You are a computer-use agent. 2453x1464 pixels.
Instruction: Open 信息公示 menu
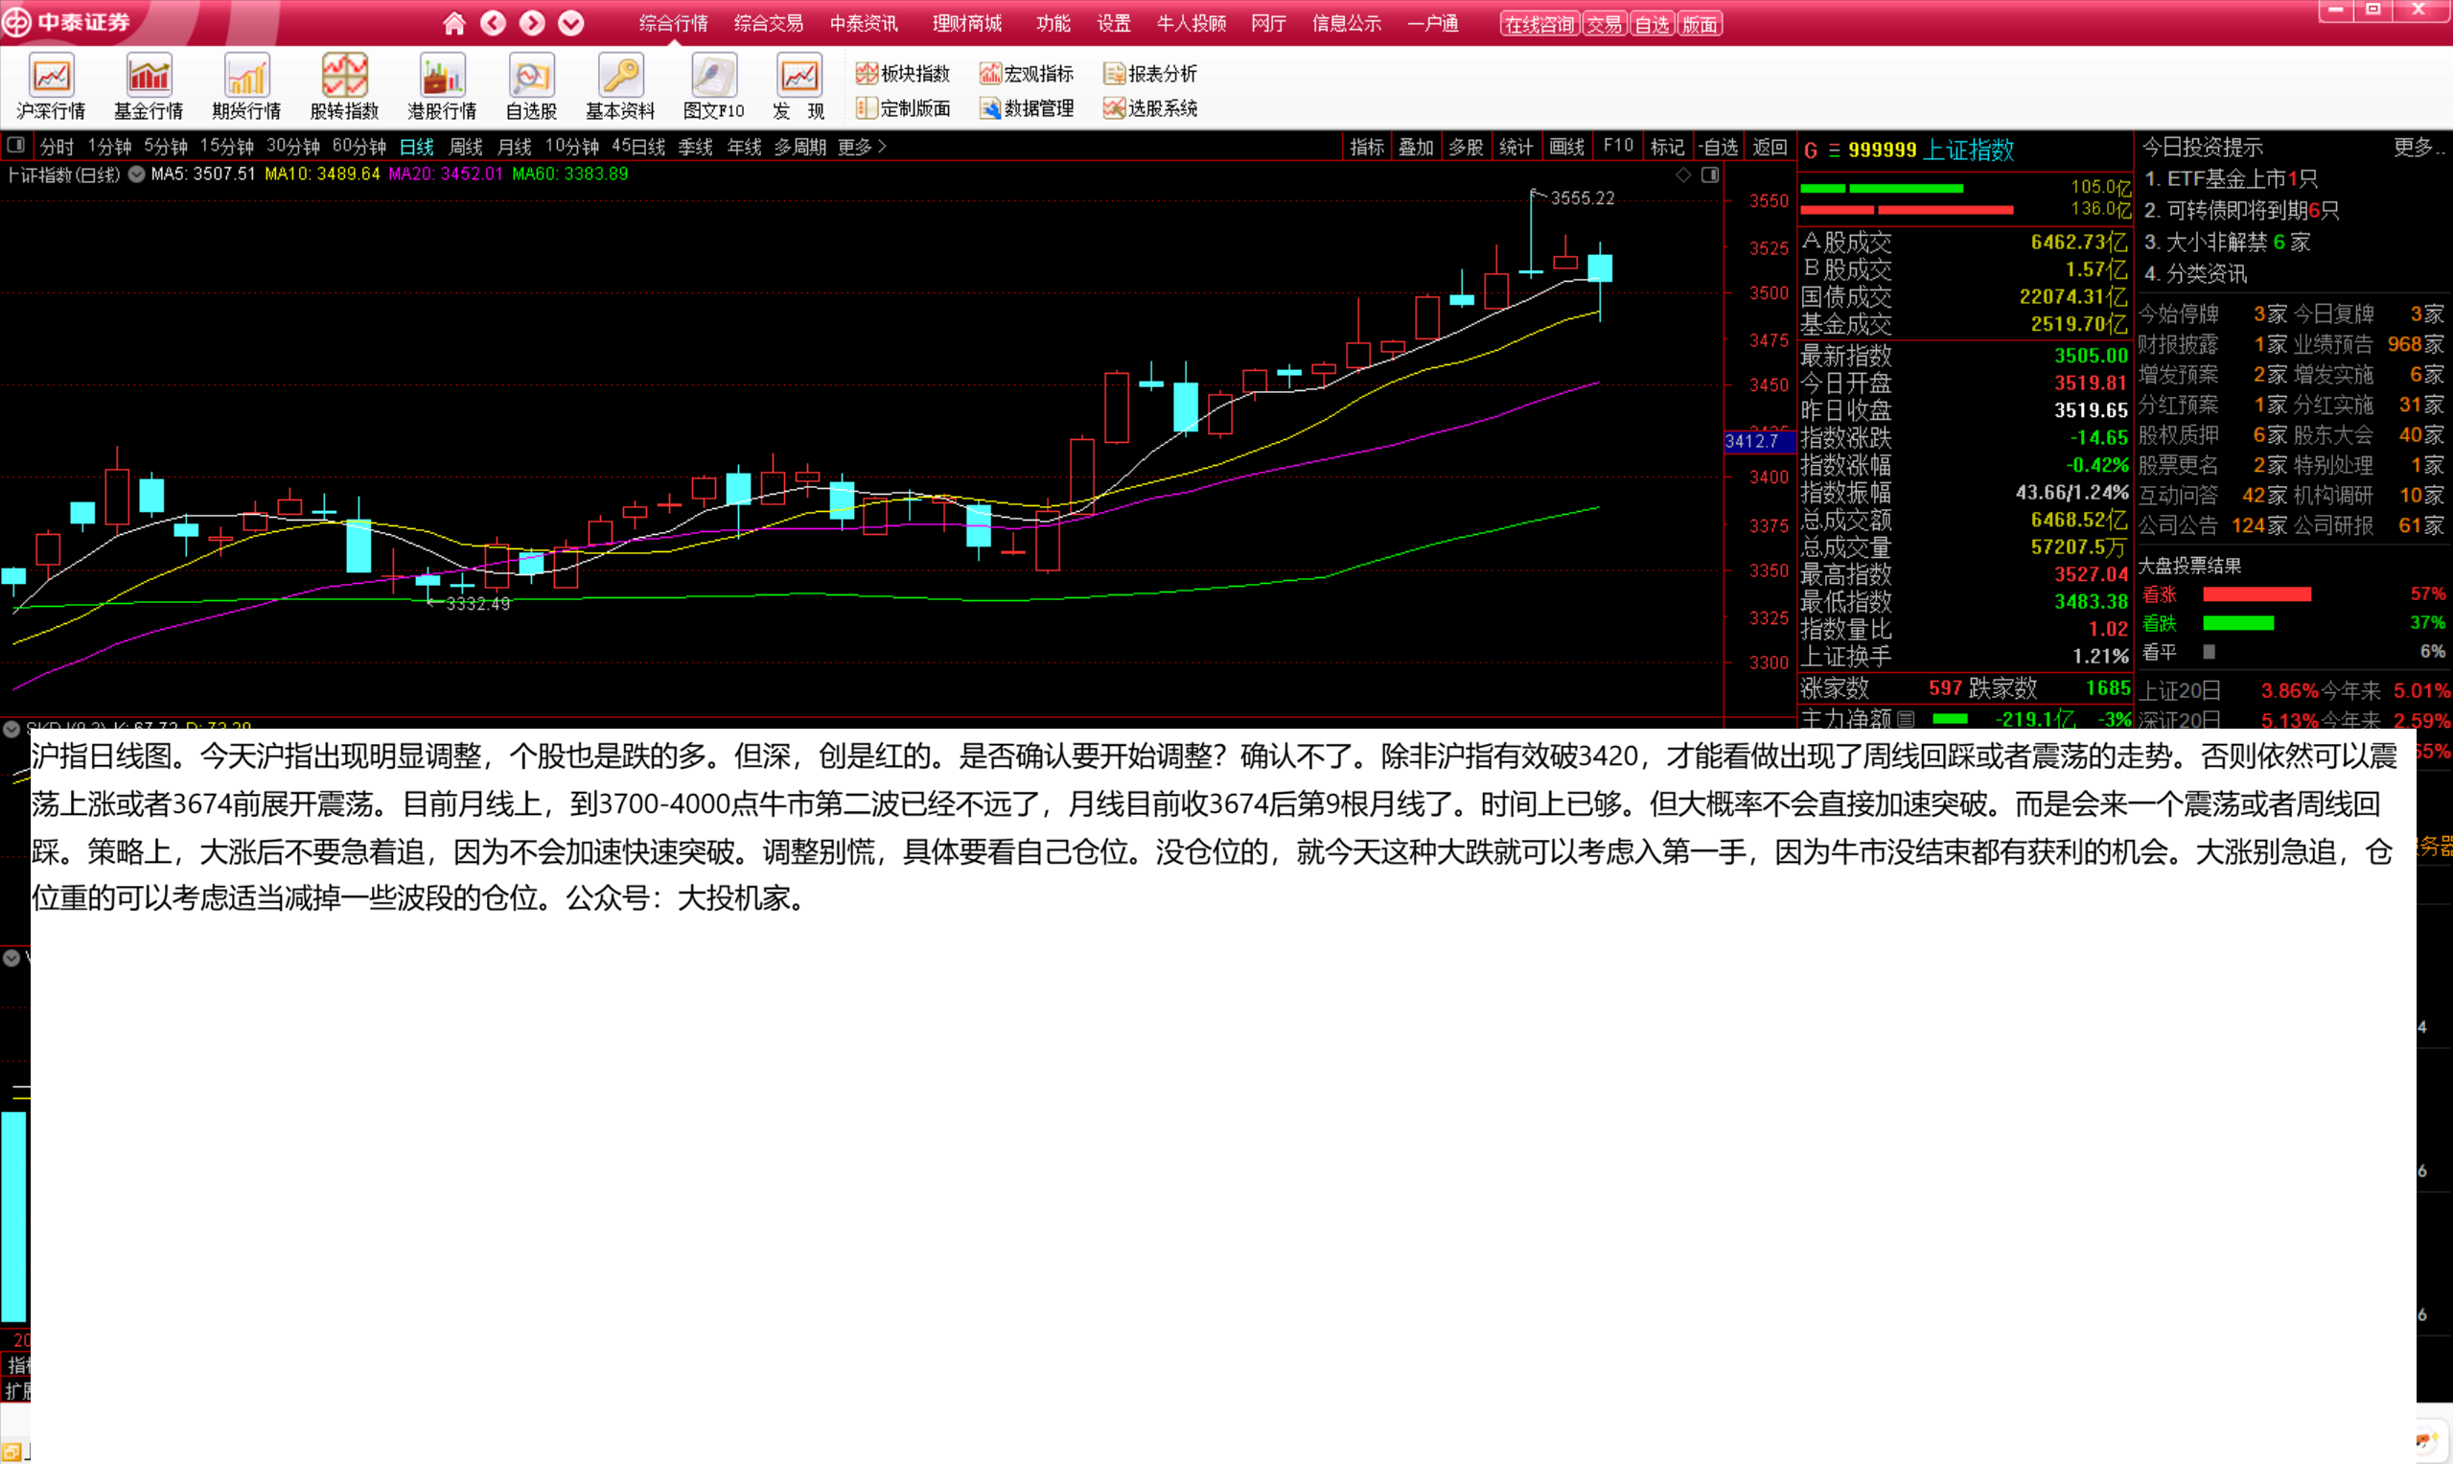[x=1347, y=23]
